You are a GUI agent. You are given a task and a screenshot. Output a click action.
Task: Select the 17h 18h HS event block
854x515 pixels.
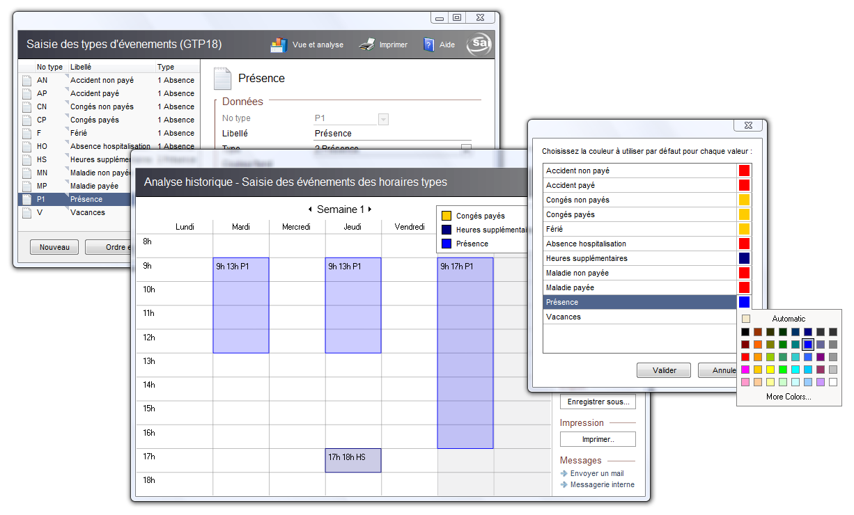(353, 461)
